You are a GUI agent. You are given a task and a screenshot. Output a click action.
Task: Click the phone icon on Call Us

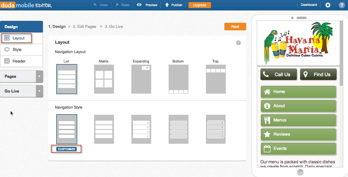click(266, 74)
